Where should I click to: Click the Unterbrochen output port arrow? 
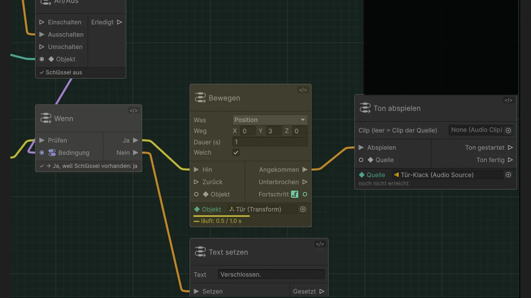point(305,182)
